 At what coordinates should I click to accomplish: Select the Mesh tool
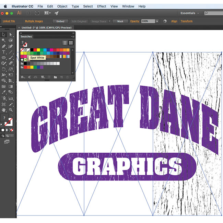[x=3, y=86]
